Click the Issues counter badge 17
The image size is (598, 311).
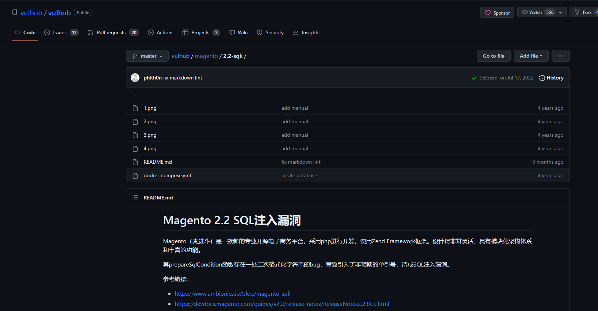74,33
